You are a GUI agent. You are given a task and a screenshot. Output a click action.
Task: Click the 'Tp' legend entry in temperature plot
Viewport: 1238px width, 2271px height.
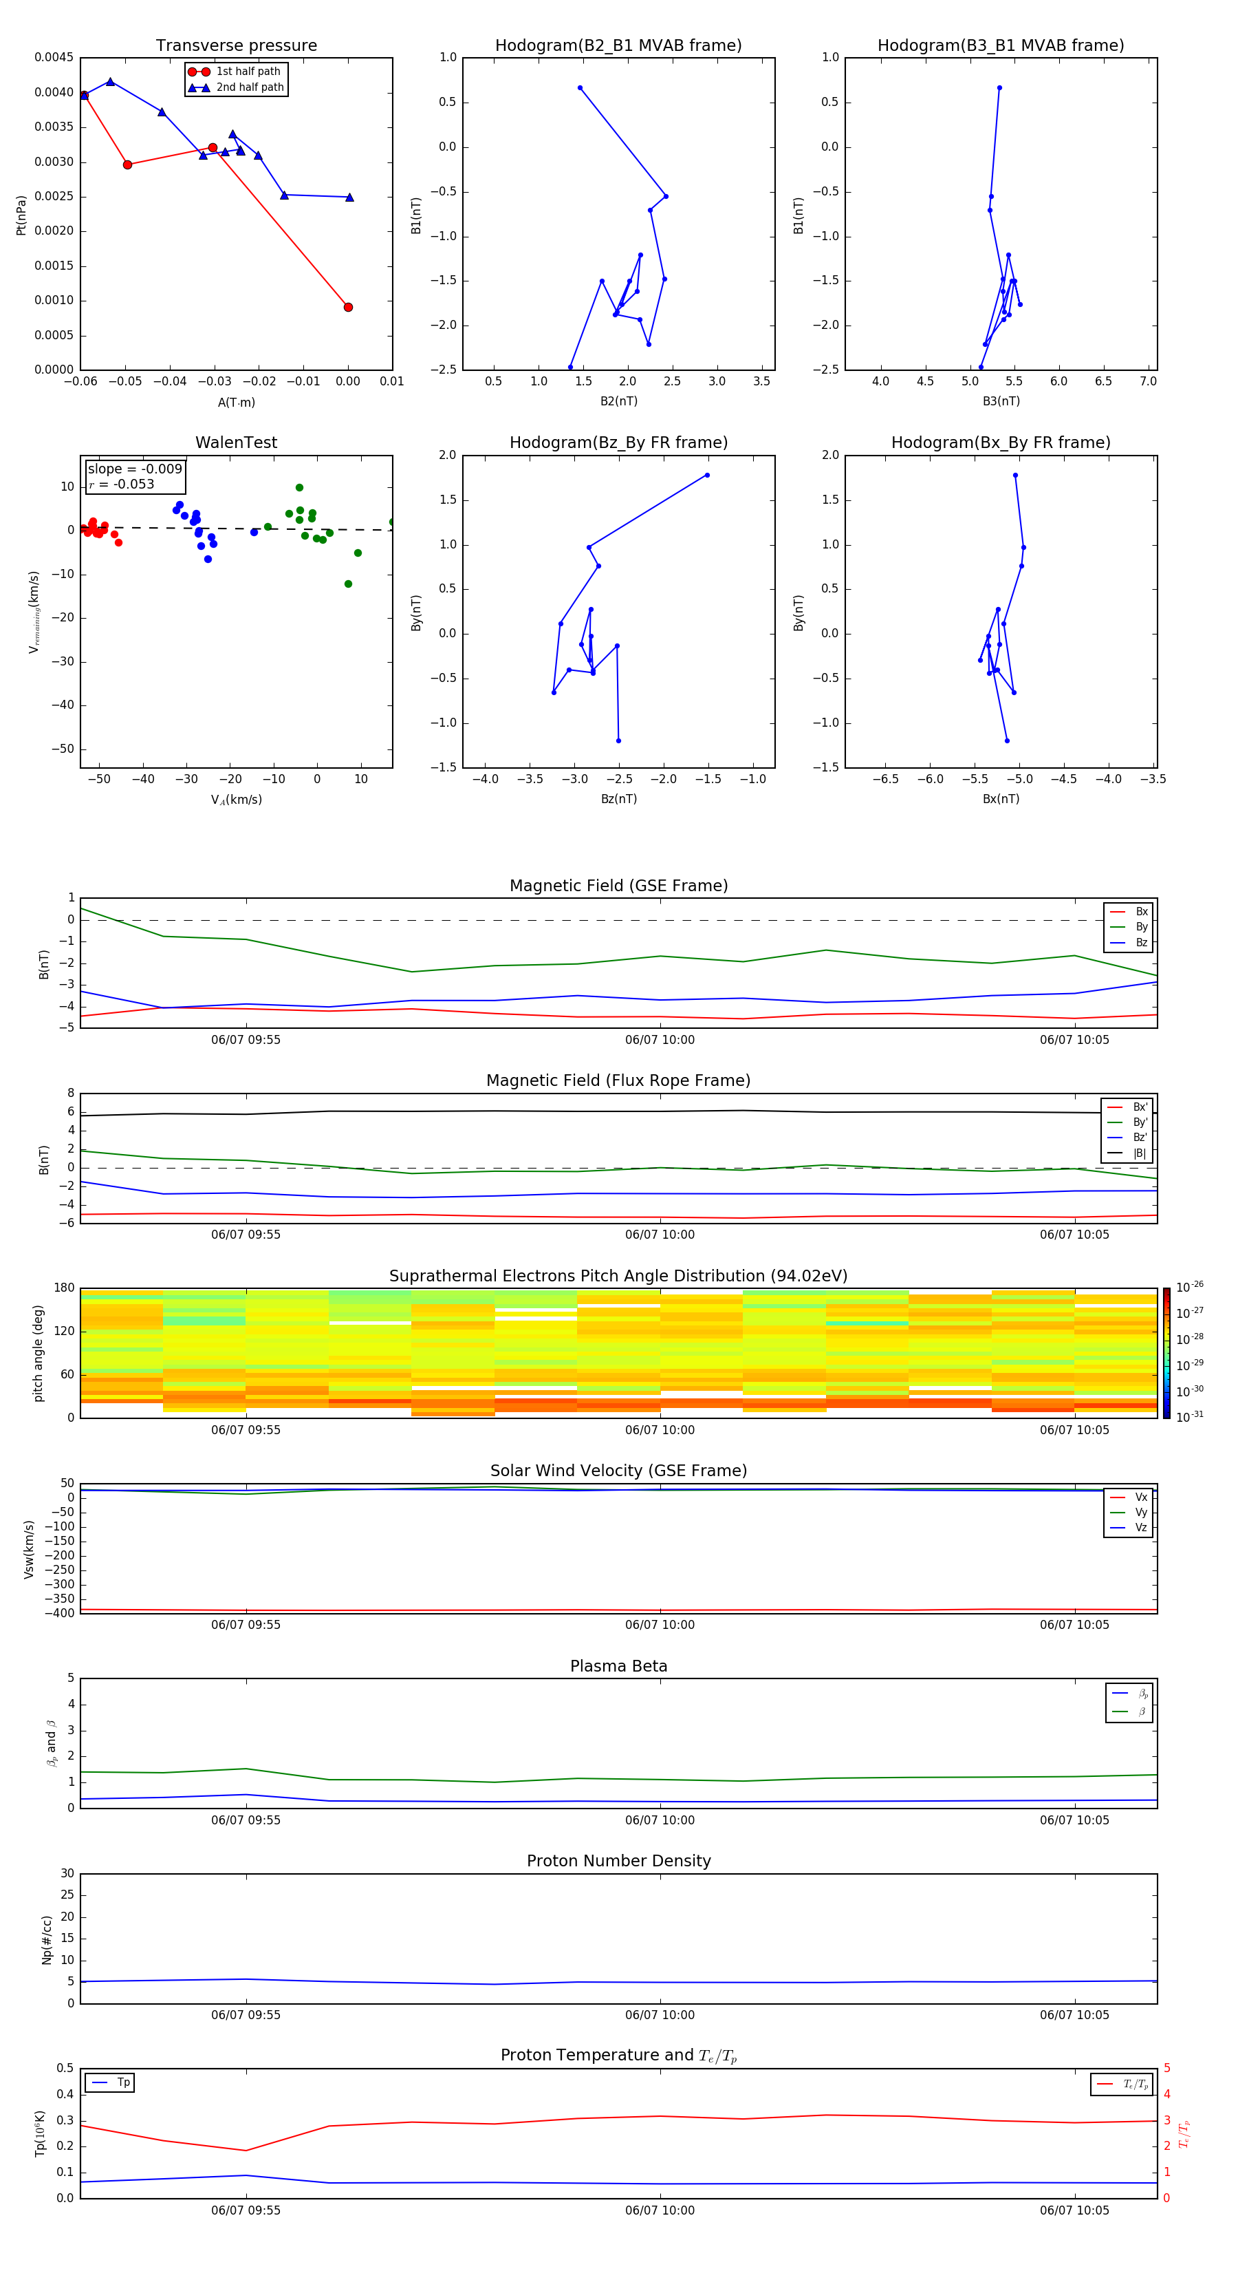110,2082
